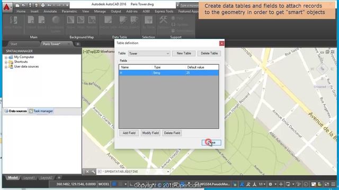Open the Undo history dropdown arrow

coord(53,5)
